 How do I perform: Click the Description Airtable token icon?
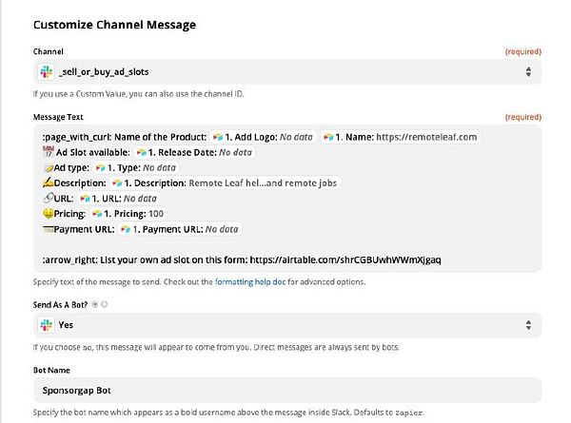(x=117, y=183)
